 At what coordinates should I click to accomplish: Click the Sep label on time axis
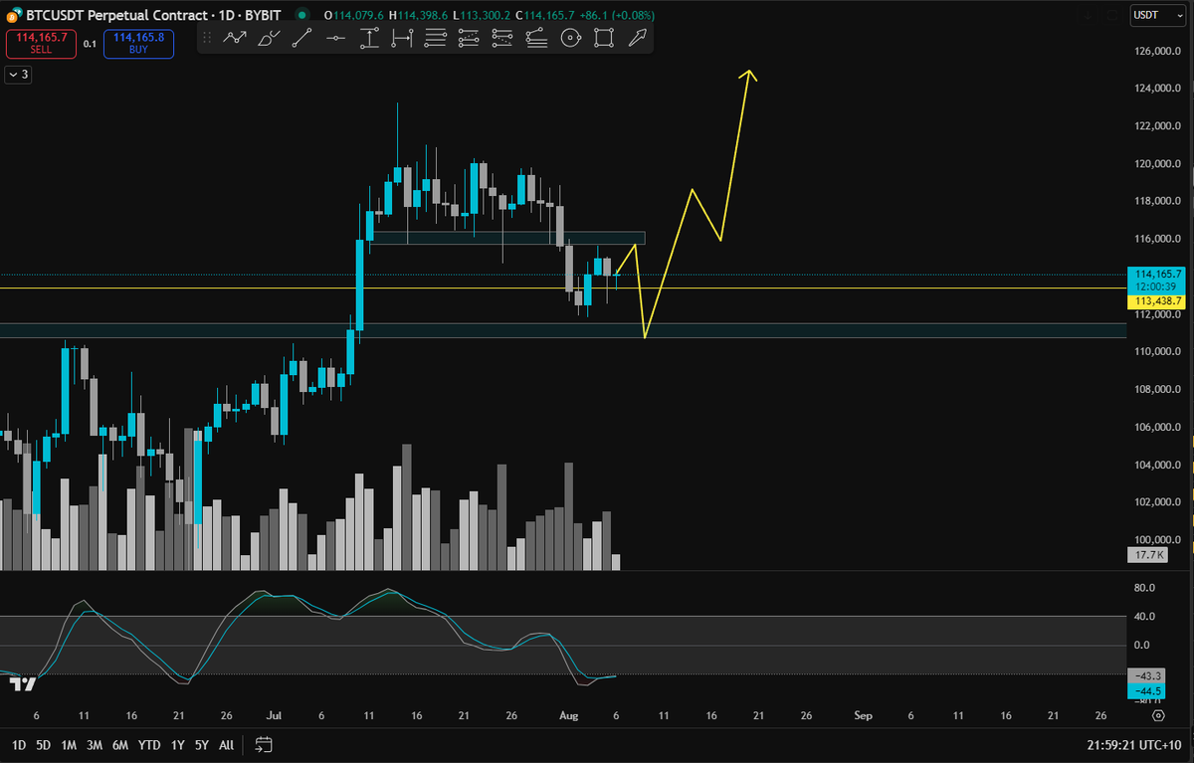[864, 715]
